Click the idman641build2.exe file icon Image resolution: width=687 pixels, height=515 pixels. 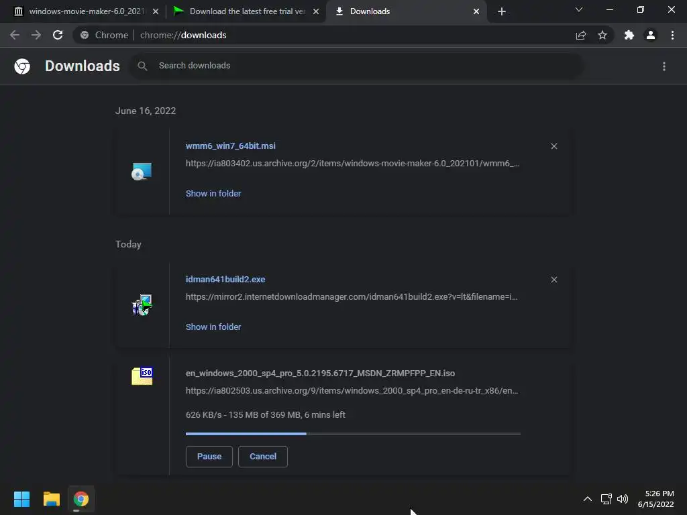click(x=142, y=305)
